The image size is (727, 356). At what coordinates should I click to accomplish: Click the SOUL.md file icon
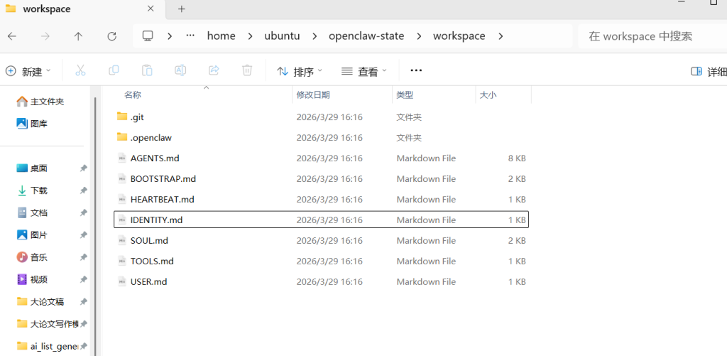point(122,240)
